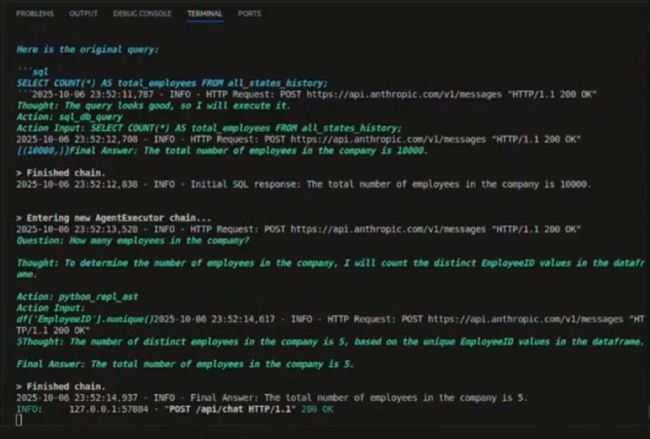Open the api.anthropic.com URL at 23:52:12,708
This screenshot has width=650, height=439.
pos(388,140)
